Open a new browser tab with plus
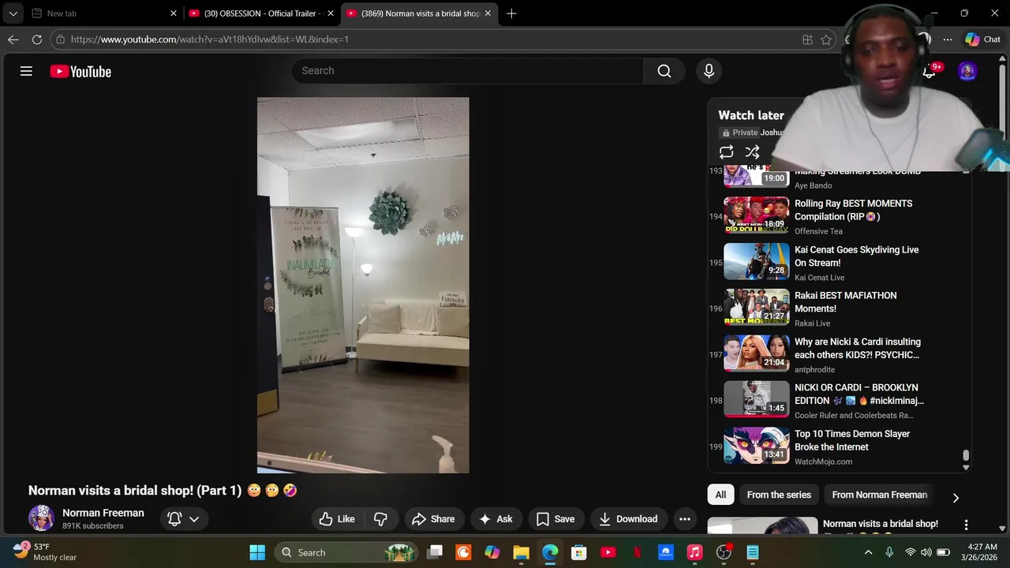The image size is (1010, 568). point(511,13)
